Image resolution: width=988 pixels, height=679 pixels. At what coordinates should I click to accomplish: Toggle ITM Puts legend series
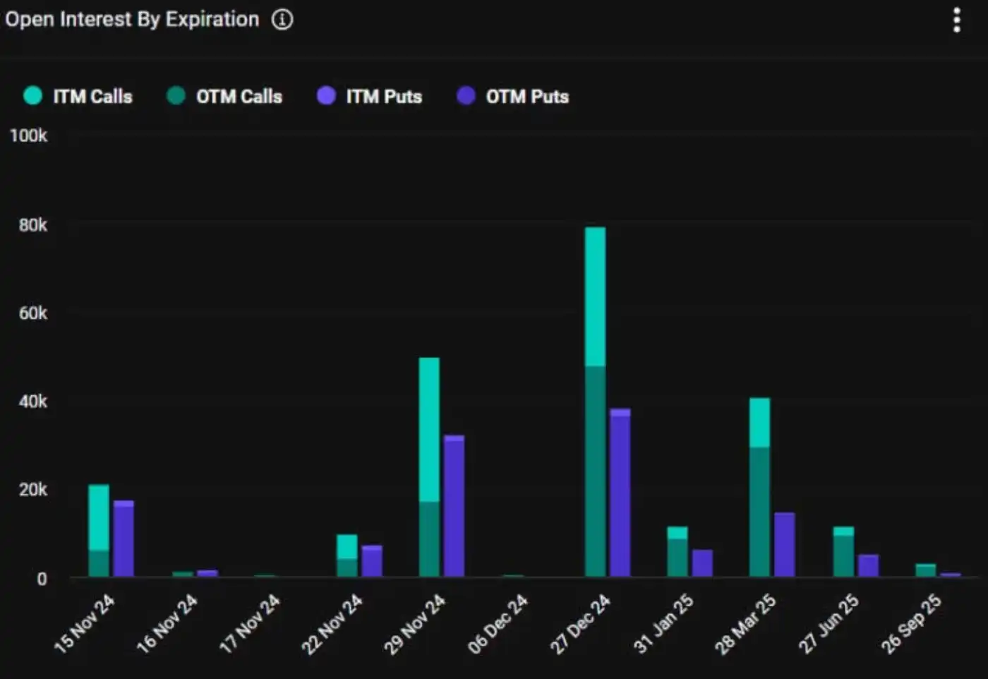[x=369, y=96]
